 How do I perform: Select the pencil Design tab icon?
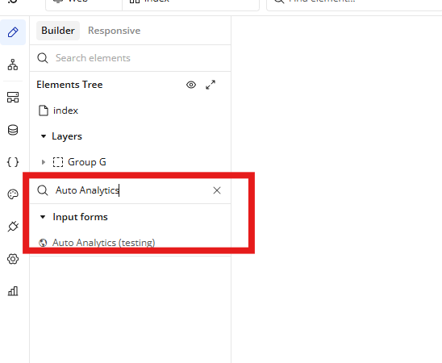(x=13, y=32)
